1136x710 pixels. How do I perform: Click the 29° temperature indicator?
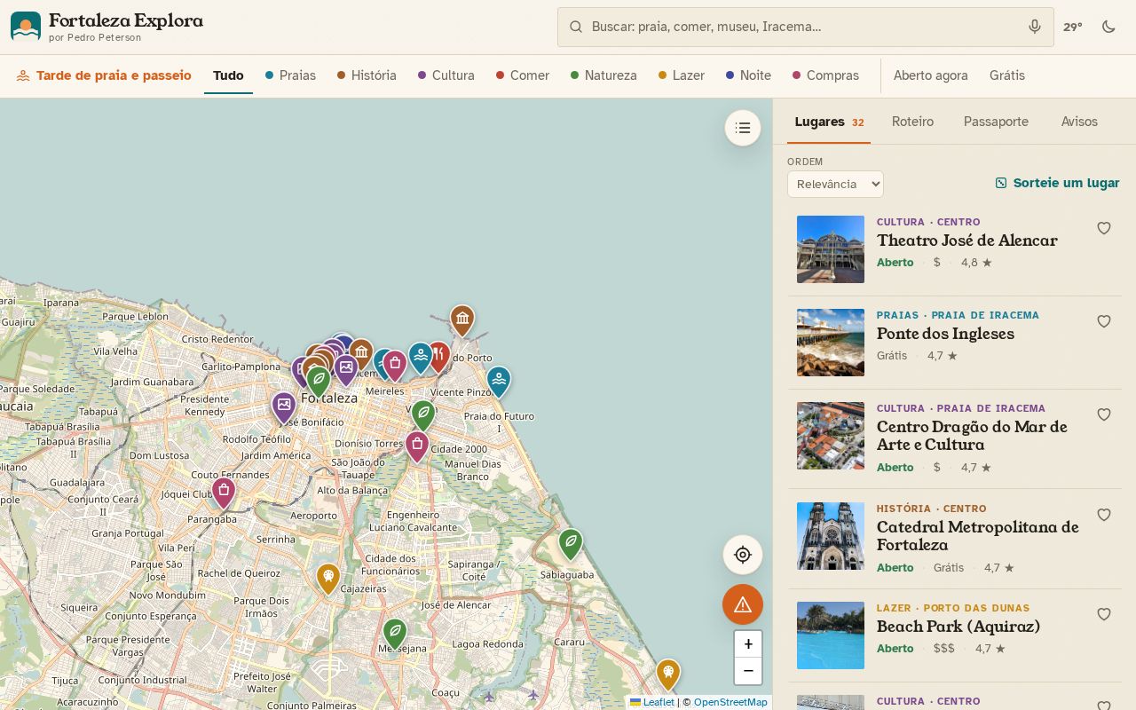[1073, 27]
